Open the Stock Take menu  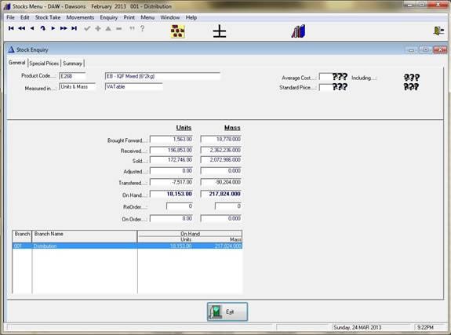(x=48, y=17)
